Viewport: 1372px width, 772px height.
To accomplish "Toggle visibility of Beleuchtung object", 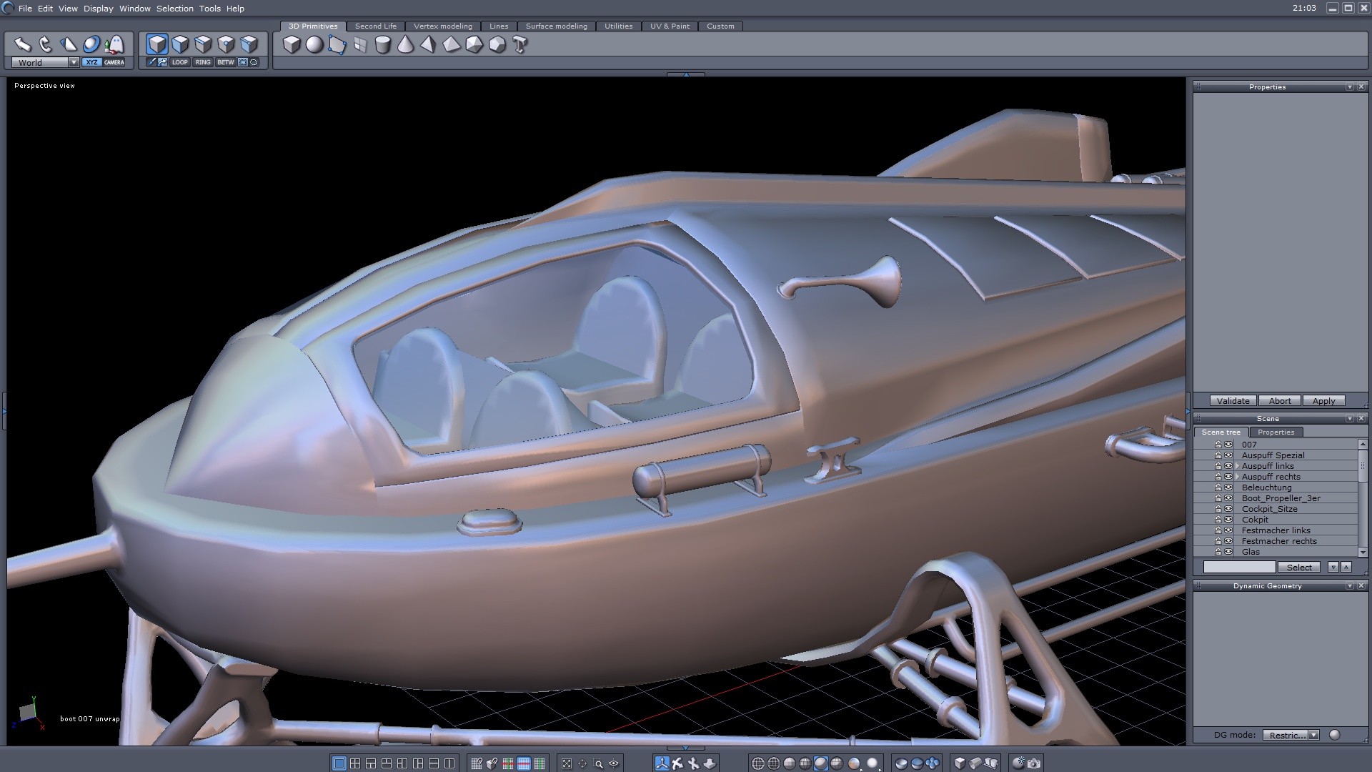I will (x=1228, y=488).
